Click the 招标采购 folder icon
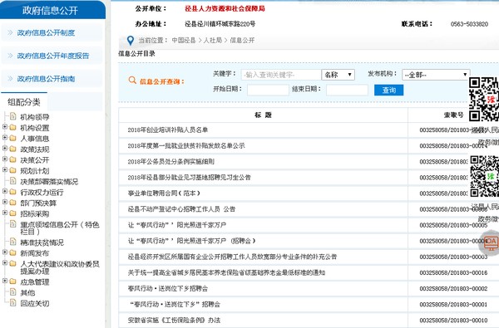The image size is (499, 328). (12, 213)
